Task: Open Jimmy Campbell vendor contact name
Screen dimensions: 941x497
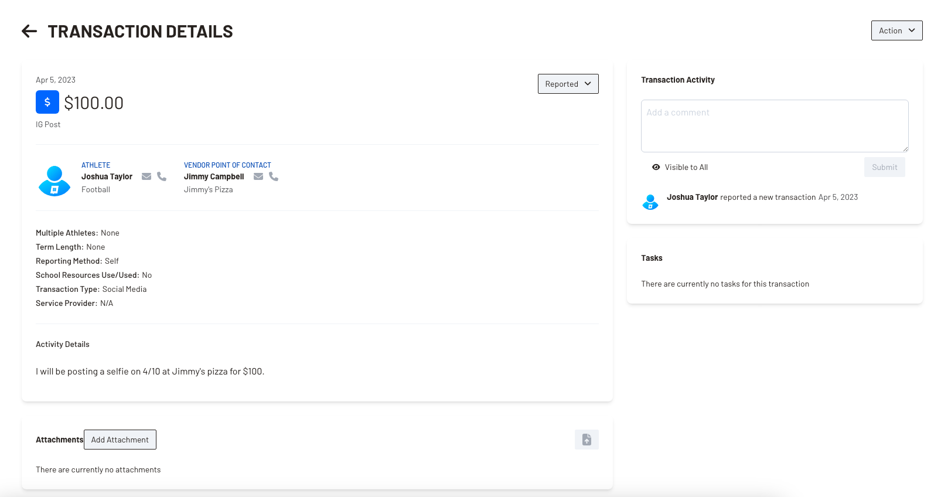Action: coord(214,176)
